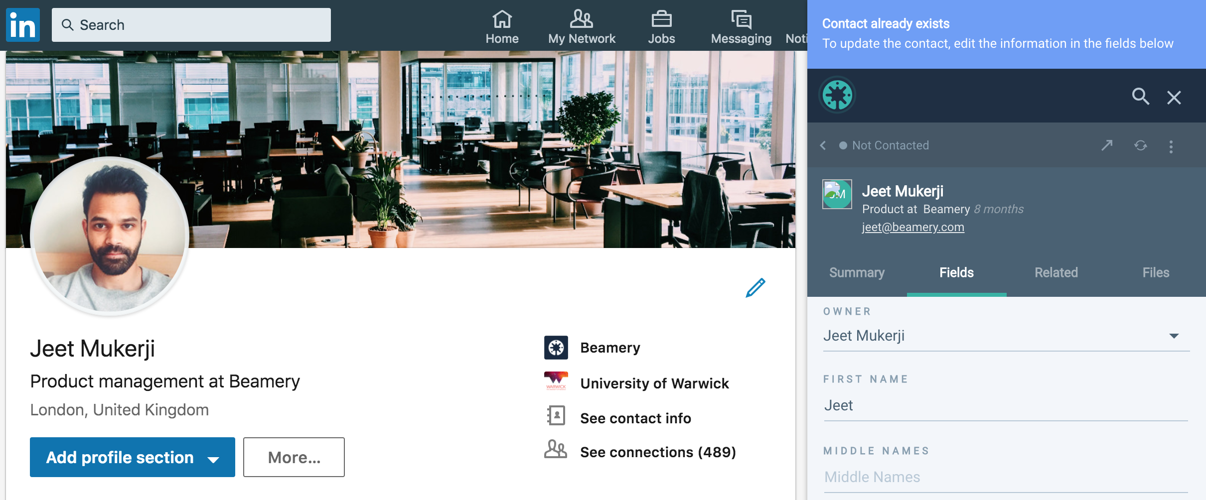Image resolution: width=1206 pixels, height=500 pixels.
Task: Click the LinkedIn logo icon
Action: click(x=23, y=25)
